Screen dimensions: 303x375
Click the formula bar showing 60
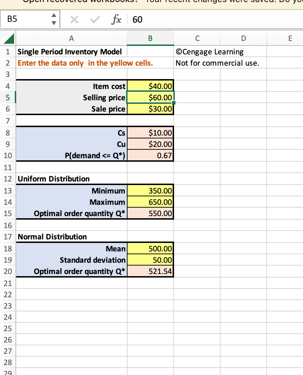[216, 19]
